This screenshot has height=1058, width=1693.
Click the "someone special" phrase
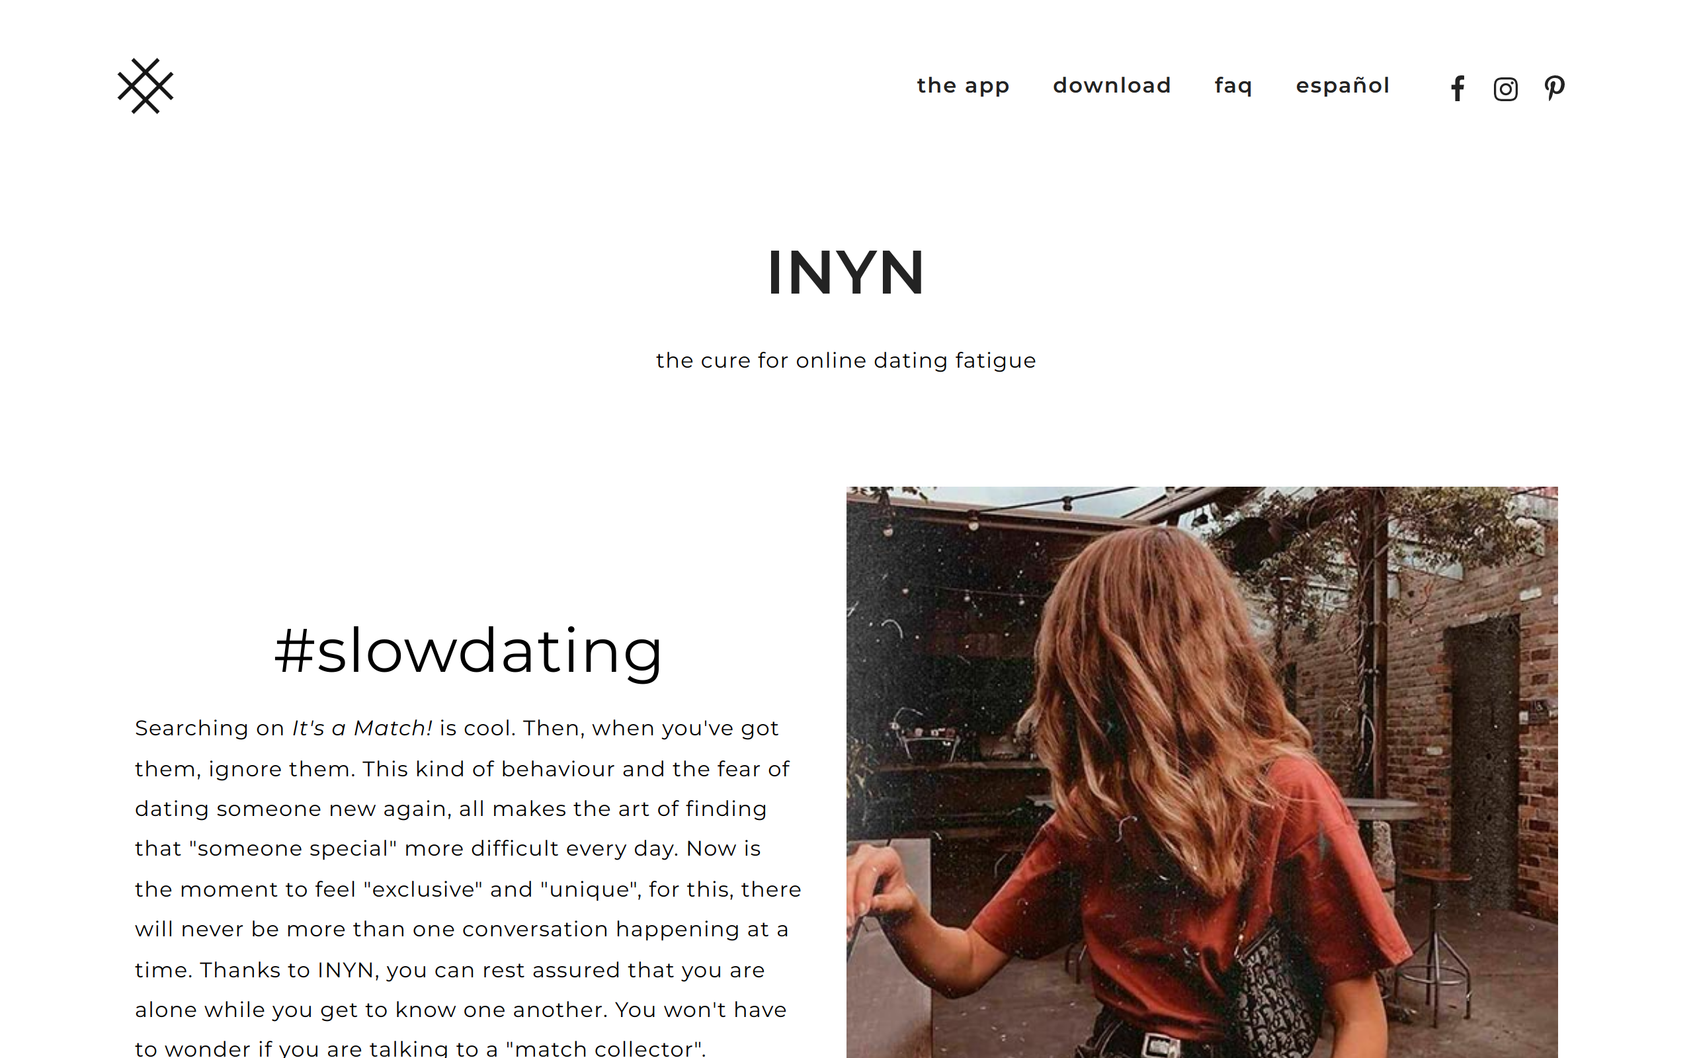(293, 849)
